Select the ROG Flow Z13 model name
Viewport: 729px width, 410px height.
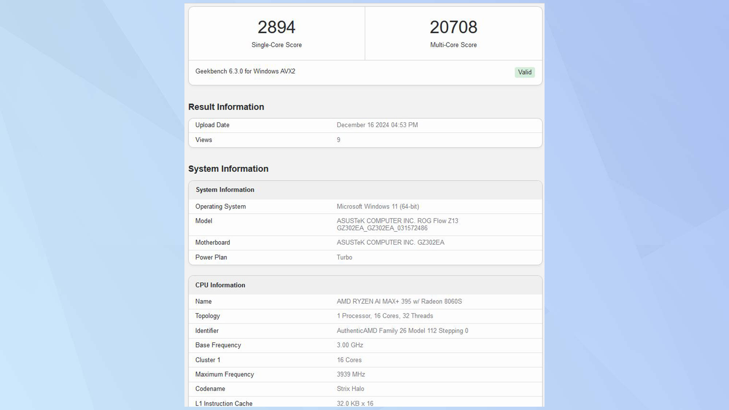click(x=397, y=220)
